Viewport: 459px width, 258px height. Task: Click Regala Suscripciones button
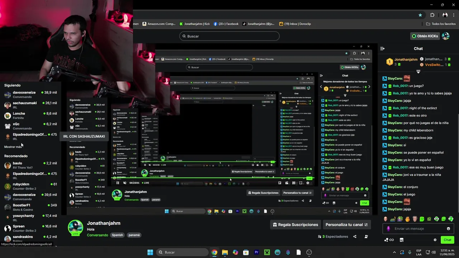295,225
